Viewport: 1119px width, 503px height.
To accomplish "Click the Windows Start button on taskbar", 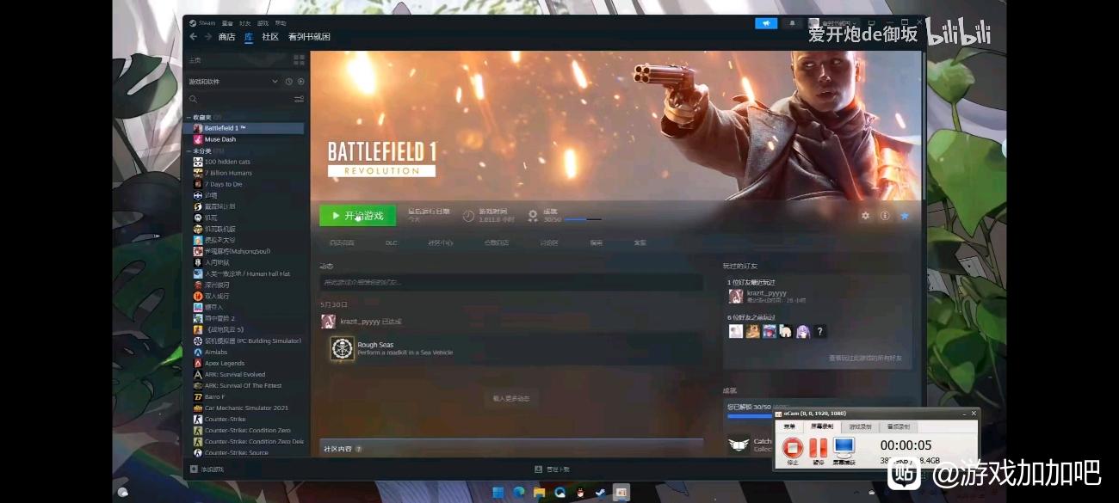I will pos(498,493).
